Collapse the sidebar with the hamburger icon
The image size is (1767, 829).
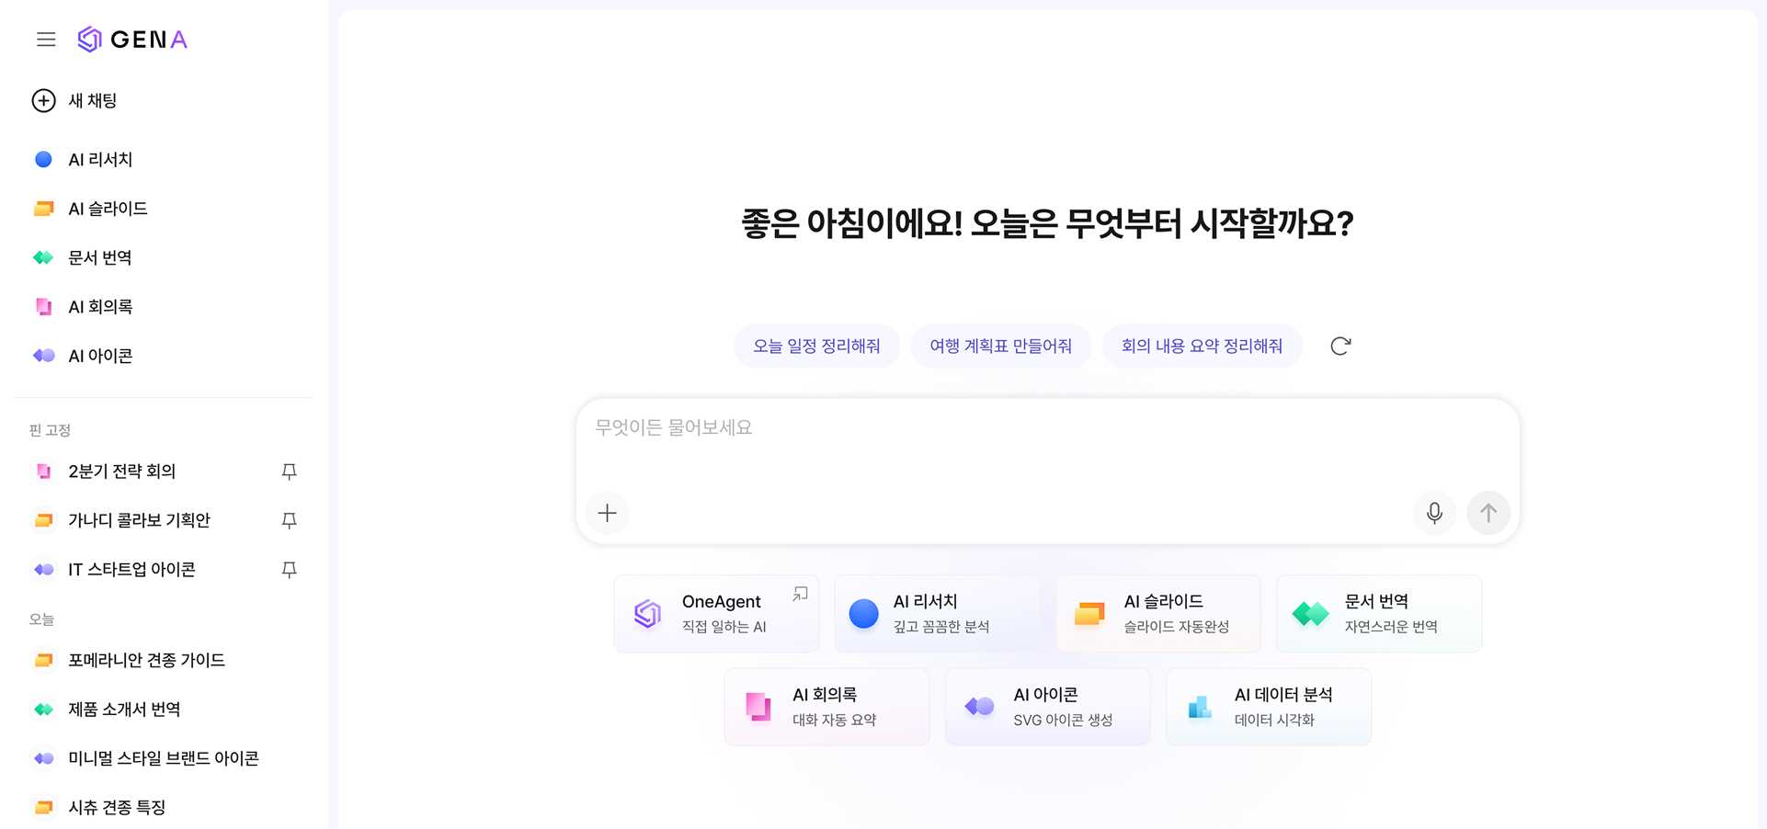click(x=46, y=40)
